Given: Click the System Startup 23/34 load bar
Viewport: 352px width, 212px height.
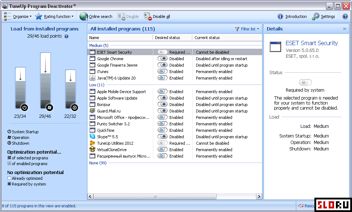Looking at the screenshot, I should (x=20, y=88).
